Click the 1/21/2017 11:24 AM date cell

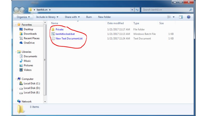tap(119, 38)
